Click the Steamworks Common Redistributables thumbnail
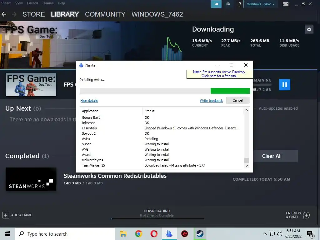This screenshot has width=320, height=240. coord(31,179)
